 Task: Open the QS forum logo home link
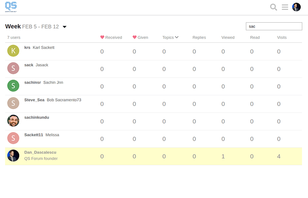point(11,7)
